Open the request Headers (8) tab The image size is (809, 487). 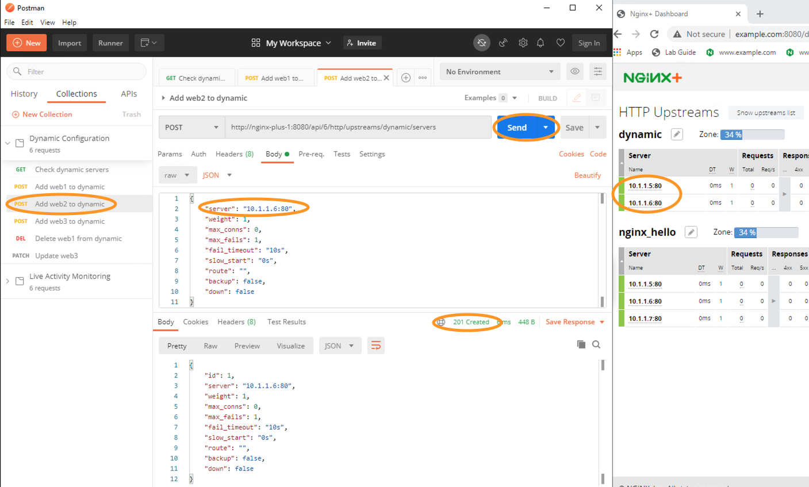[235, 154]
